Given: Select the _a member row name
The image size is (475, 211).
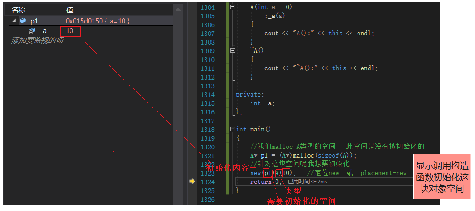Looking at the screenshot, I should [43, 31].
